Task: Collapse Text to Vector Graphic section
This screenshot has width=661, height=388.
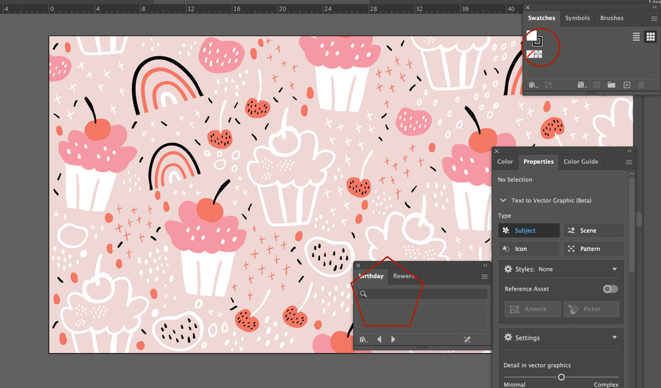Action: (502, 201)
